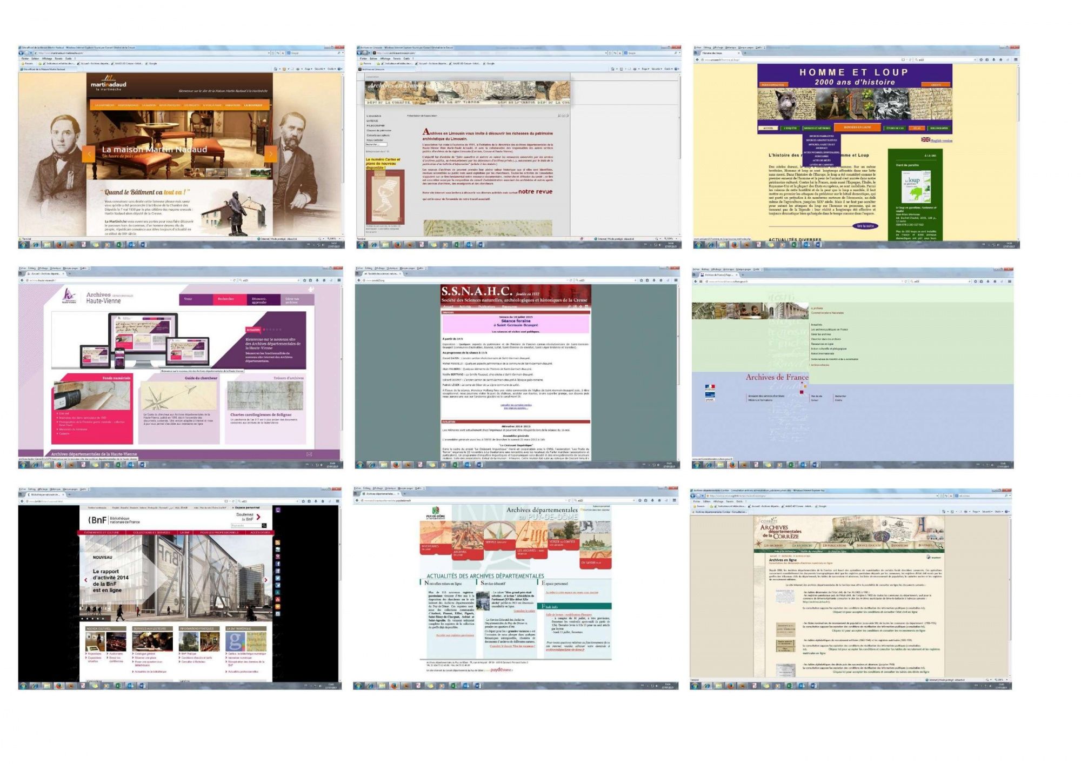Click the Firefox taskbar icon under the BnF window
The height and width of the screenshot is (764, 1081).
coord(59,686)
